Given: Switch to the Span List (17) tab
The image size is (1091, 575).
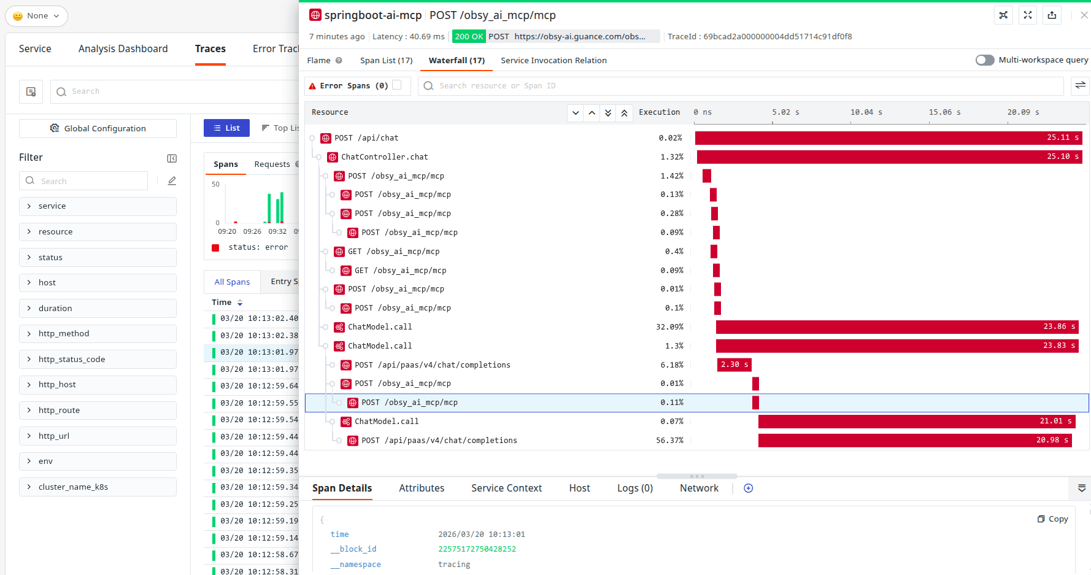Looking at the screenshot, I should [386, 60].
